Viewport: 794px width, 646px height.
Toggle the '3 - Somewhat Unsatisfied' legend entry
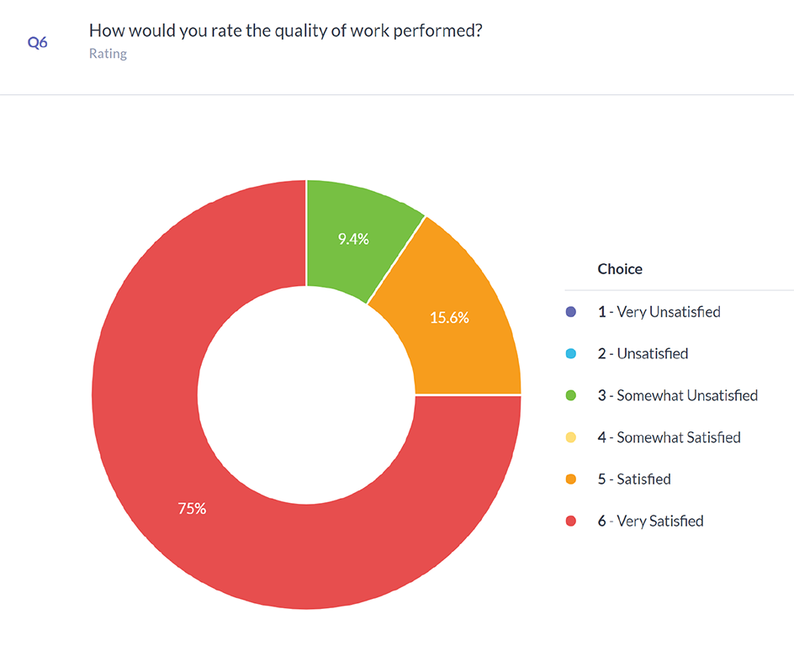[x=678, y=395]
